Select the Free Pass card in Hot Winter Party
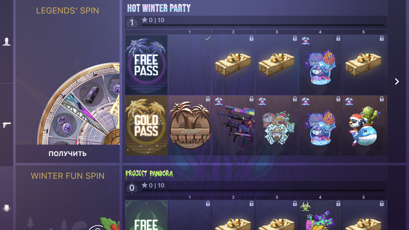Image resolution: width=409 pixels, height=230 pixels. pos(146,65)
